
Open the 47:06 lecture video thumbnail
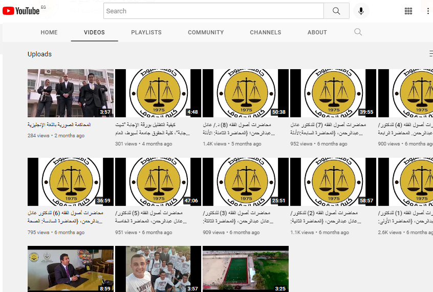click(158, 181)
